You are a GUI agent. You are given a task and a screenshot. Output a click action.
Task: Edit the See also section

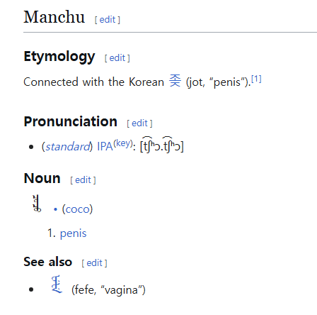coord(95,263)
